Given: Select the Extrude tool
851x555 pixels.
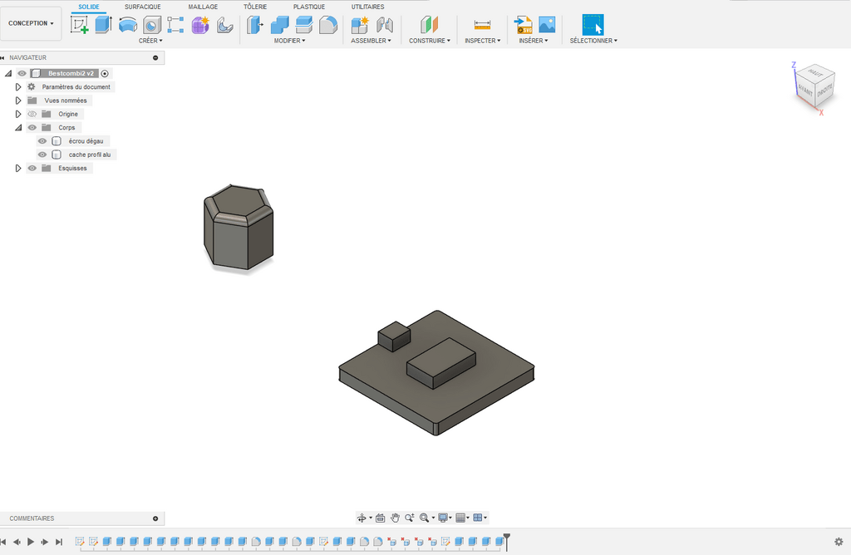Looking at the screenshot, I should (103, 25).
